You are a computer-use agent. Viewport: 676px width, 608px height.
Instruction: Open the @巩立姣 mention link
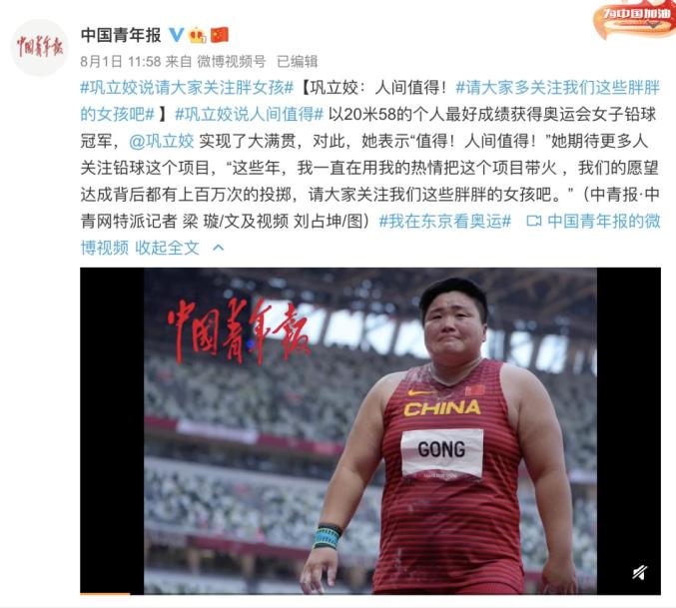point(161,141)
